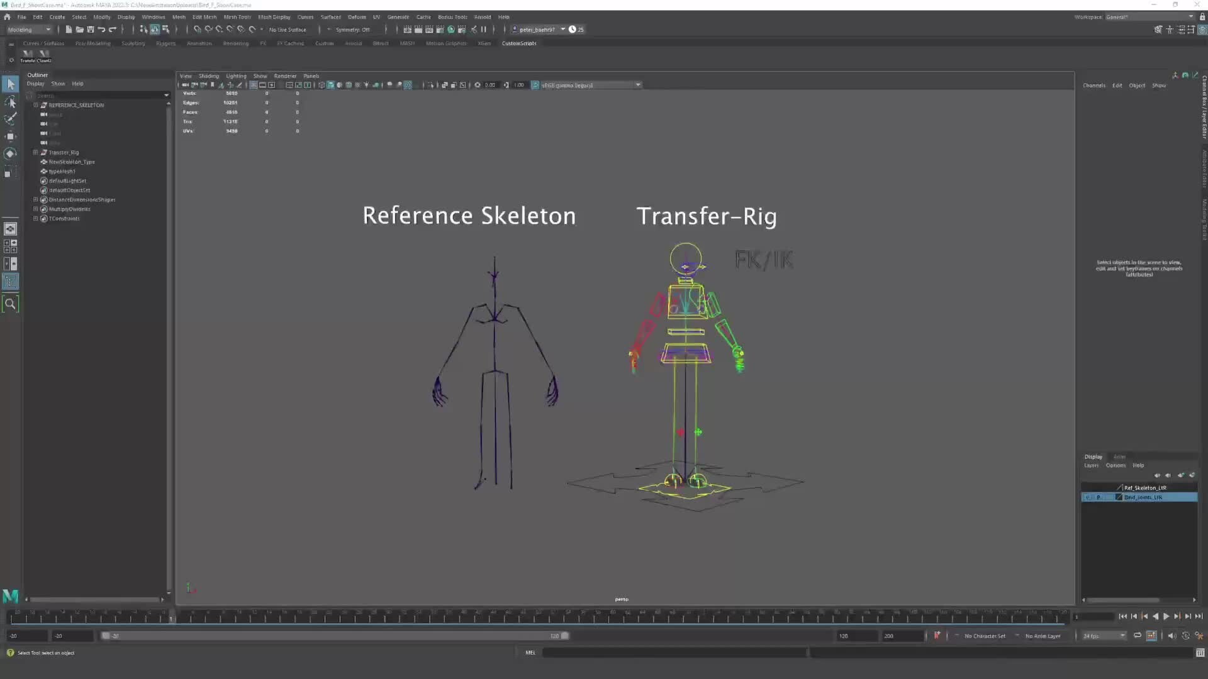Screen dimensions: 1208x679
Task: Select the Paint Selection tool
Action: tap(10, 118)
